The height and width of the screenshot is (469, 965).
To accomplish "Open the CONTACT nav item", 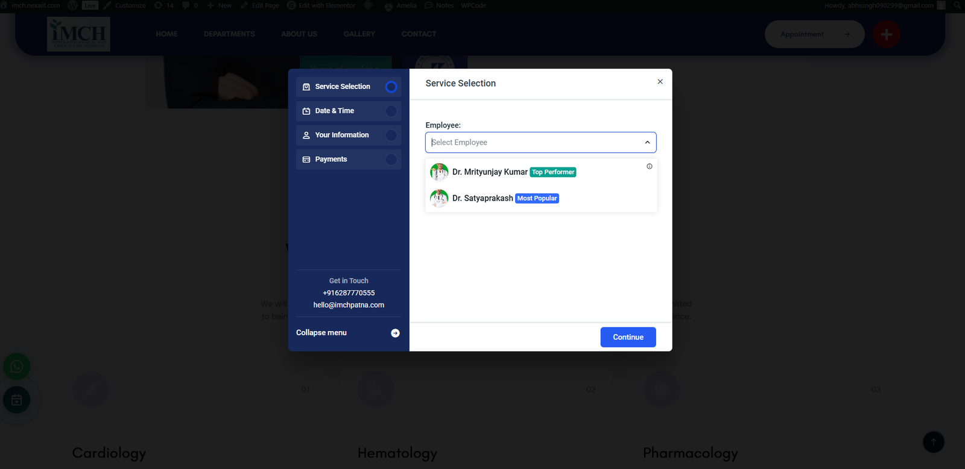I will pos(419,34).
